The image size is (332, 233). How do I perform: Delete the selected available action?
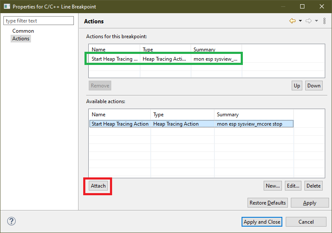coord(313,185)
